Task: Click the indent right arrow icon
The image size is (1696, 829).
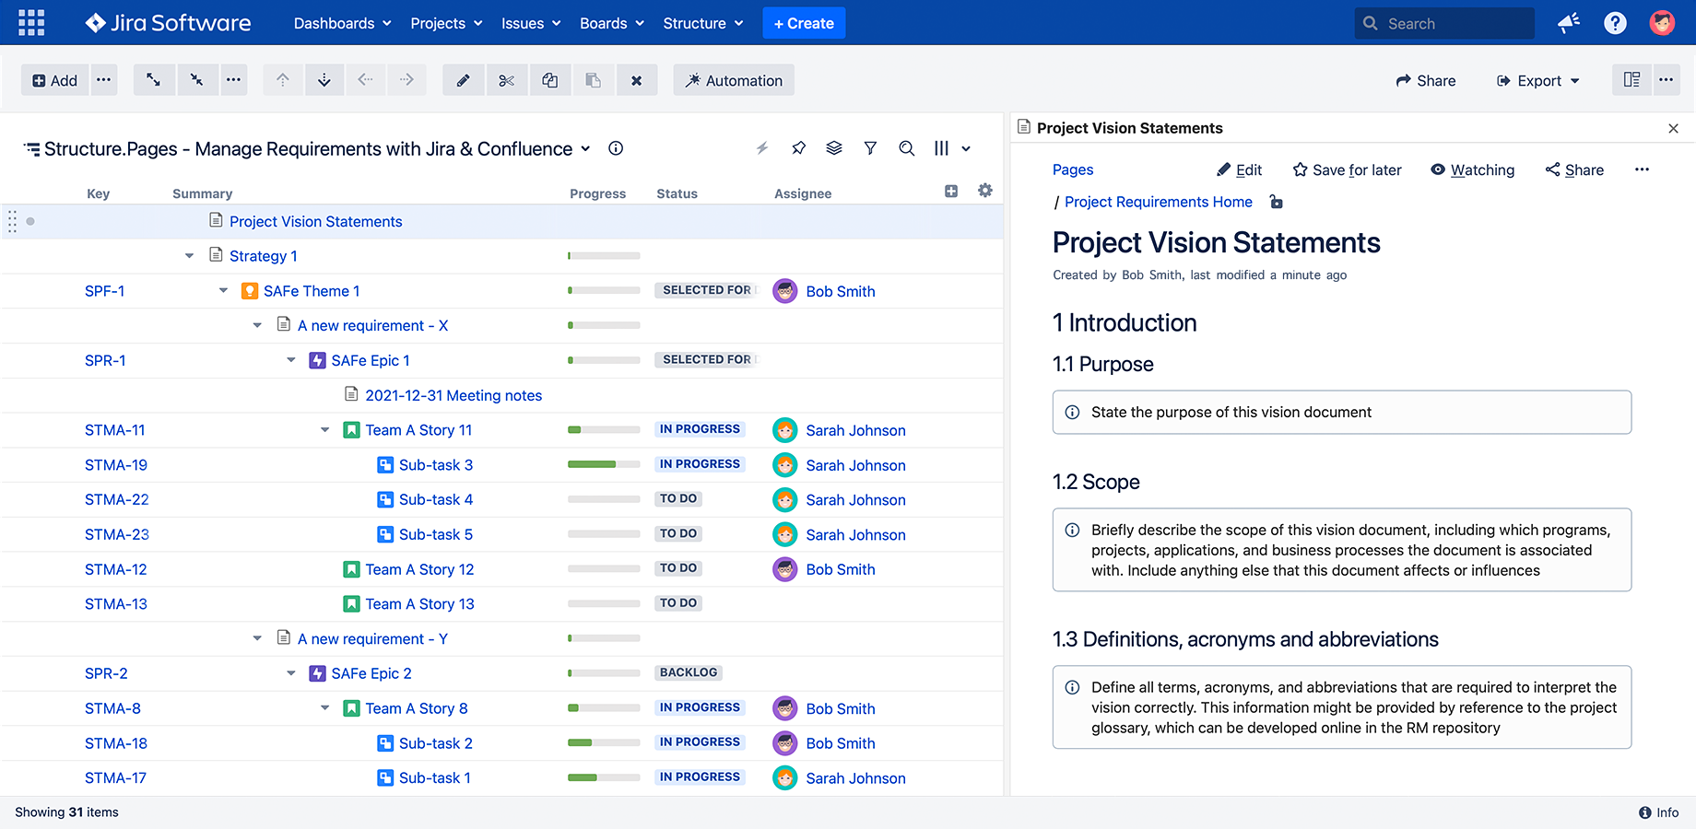Action: point(406,80)
